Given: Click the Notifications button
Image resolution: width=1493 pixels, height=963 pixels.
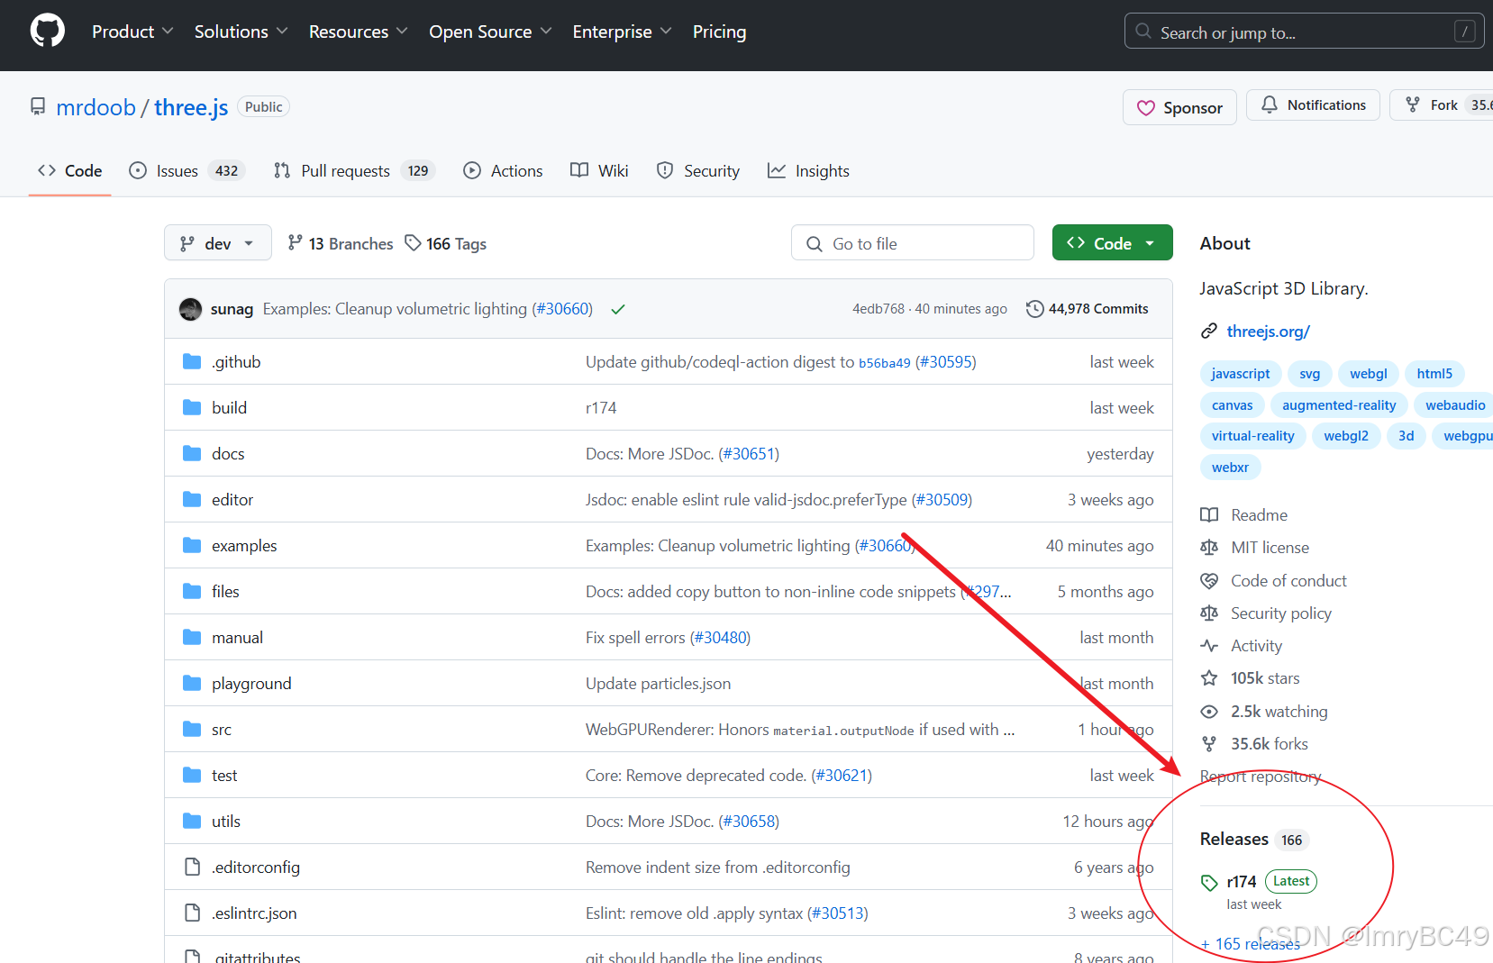Looking at the screenshot, I should 1313,104.
